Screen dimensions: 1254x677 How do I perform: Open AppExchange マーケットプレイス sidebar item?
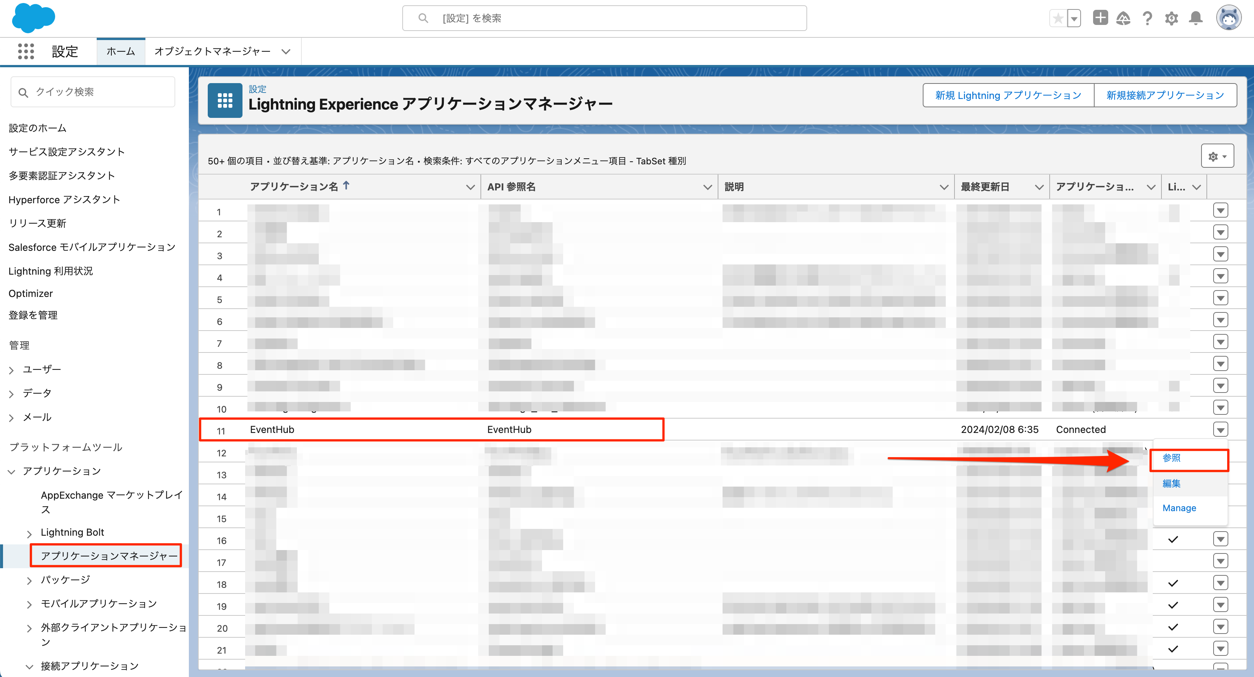[x=111, y=502]
